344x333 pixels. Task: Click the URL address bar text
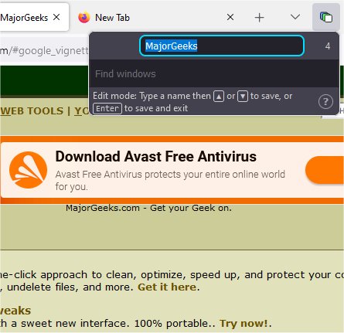click(44, 51)
